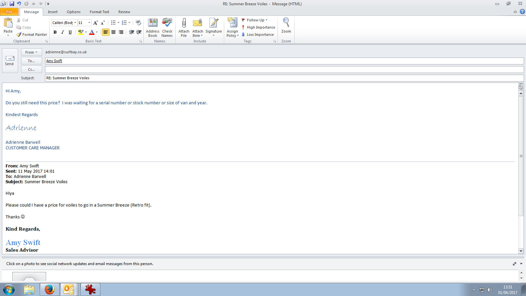
Task: Click into the Cc address field
Action: tap(284, 69)
